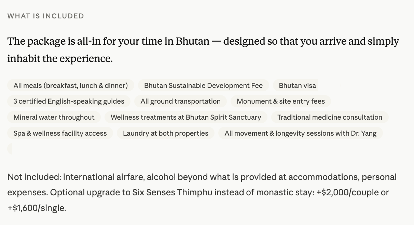Select the Traditional medicine consultation pill
Screen dimensions: 414x225
(x=330, y=117)
